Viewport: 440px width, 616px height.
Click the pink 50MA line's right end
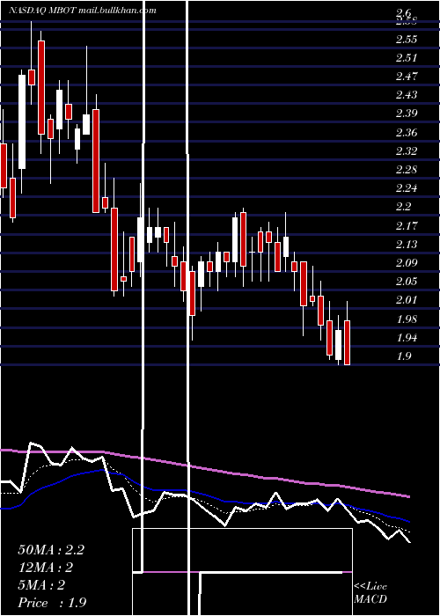[x=409, y=497]
